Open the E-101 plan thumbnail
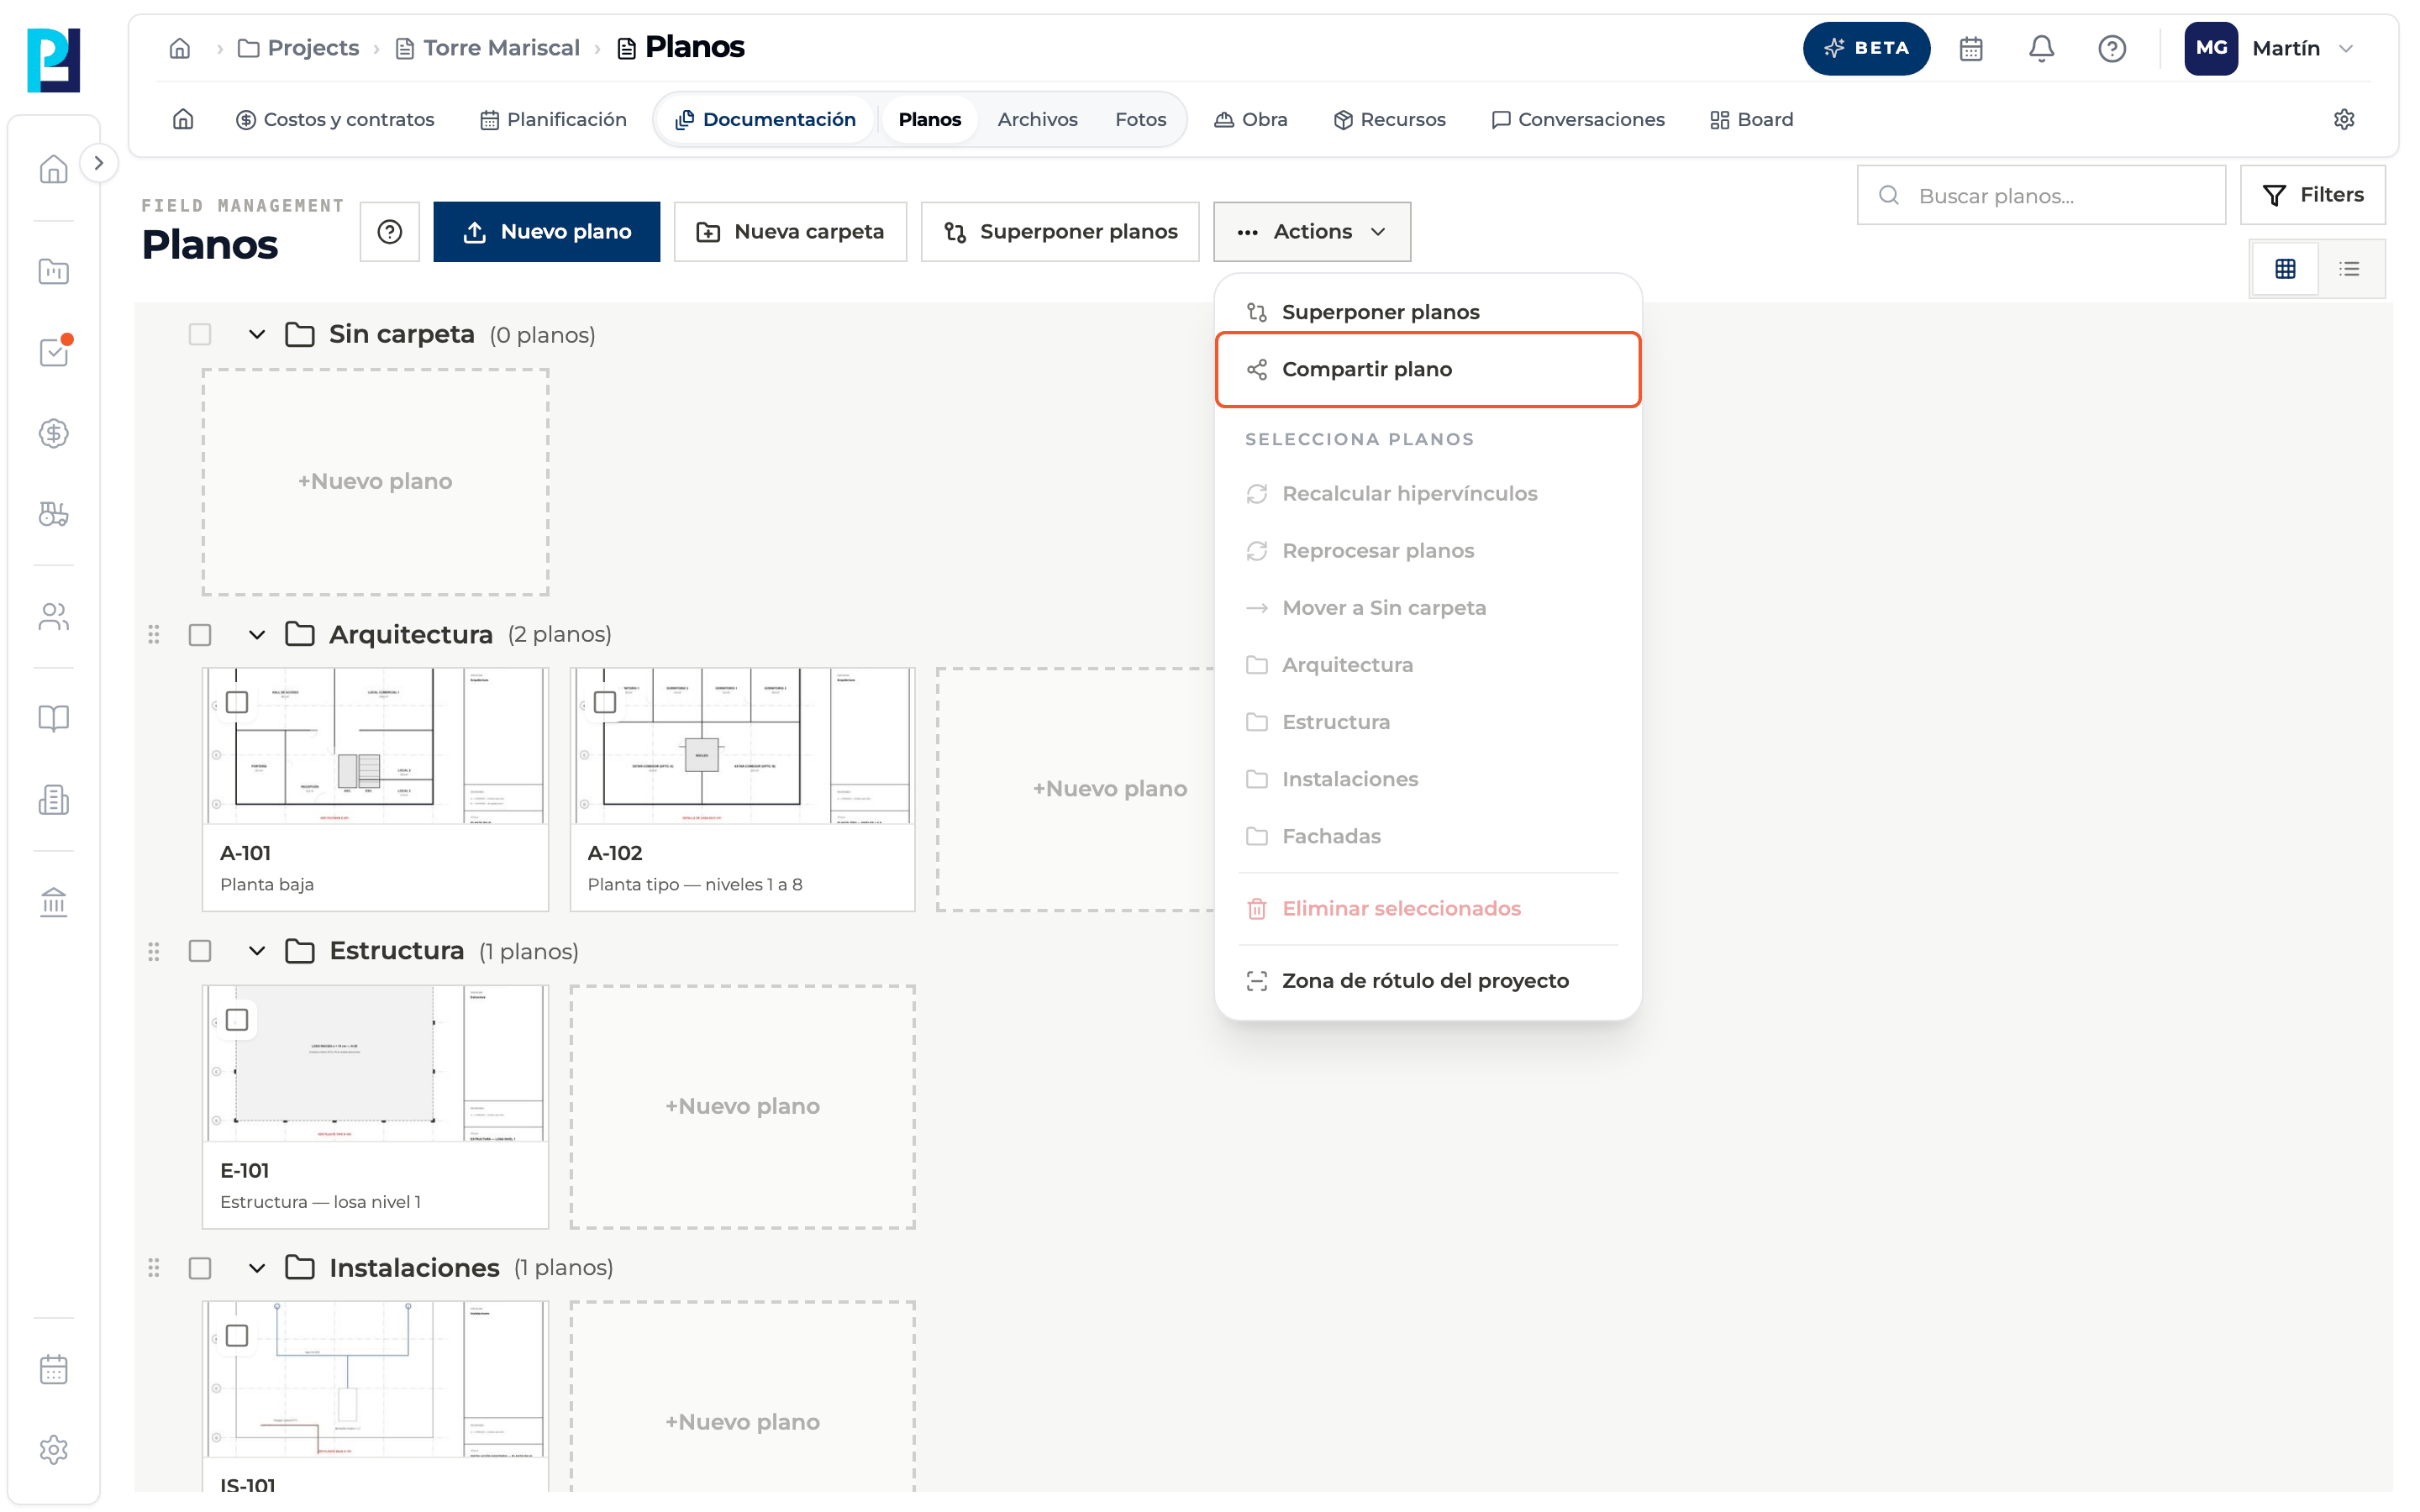 [375, 1063]
